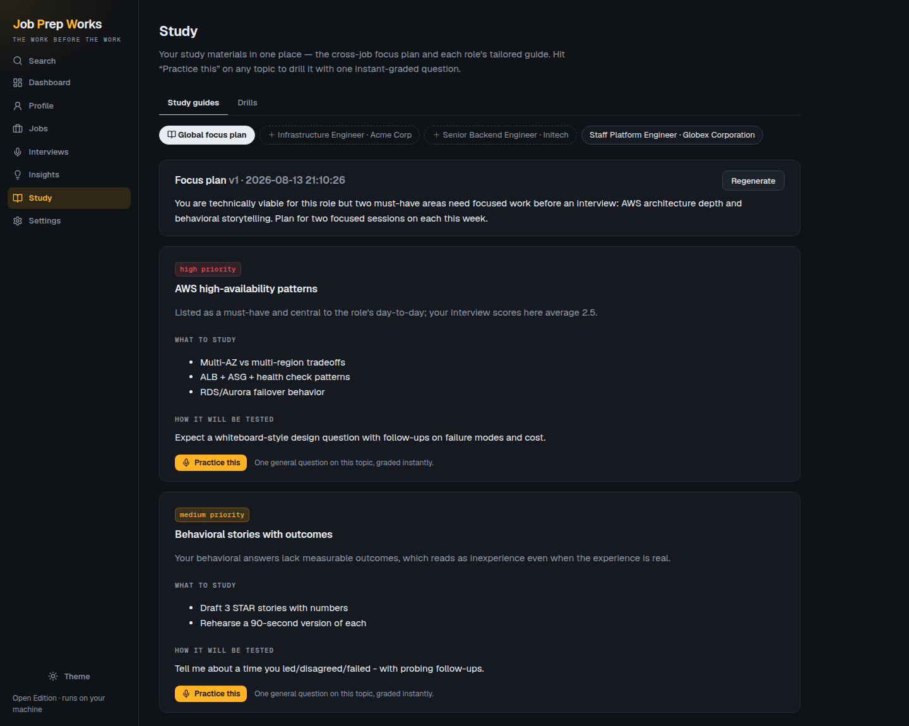Image resolution: width=909 pixels, height=726 pixels.
Task: Click the Interviews microphone icon
Action: (18, 152)
